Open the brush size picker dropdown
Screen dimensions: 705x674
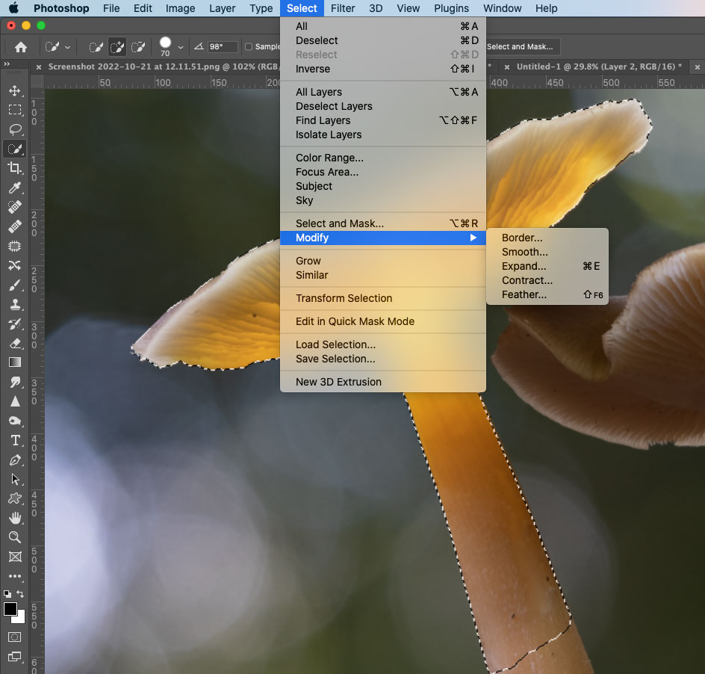[181, 47]
